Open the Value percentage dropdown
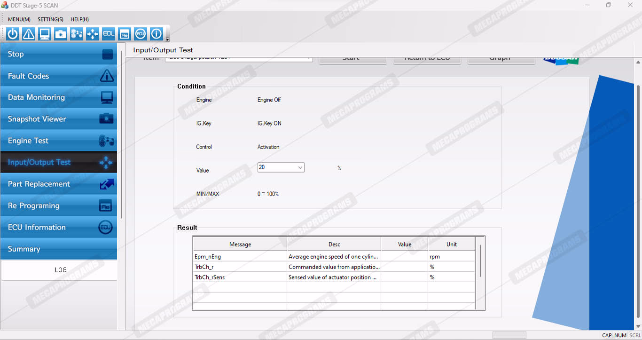The width and height of the screenshot is (642, 340). [x=300, y=167]
